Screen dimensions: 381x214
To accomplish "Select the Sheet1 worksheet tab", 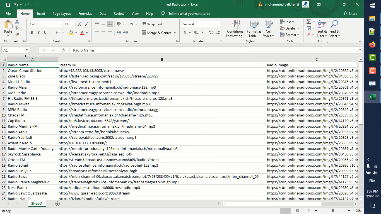I will (x=37, y=204).
